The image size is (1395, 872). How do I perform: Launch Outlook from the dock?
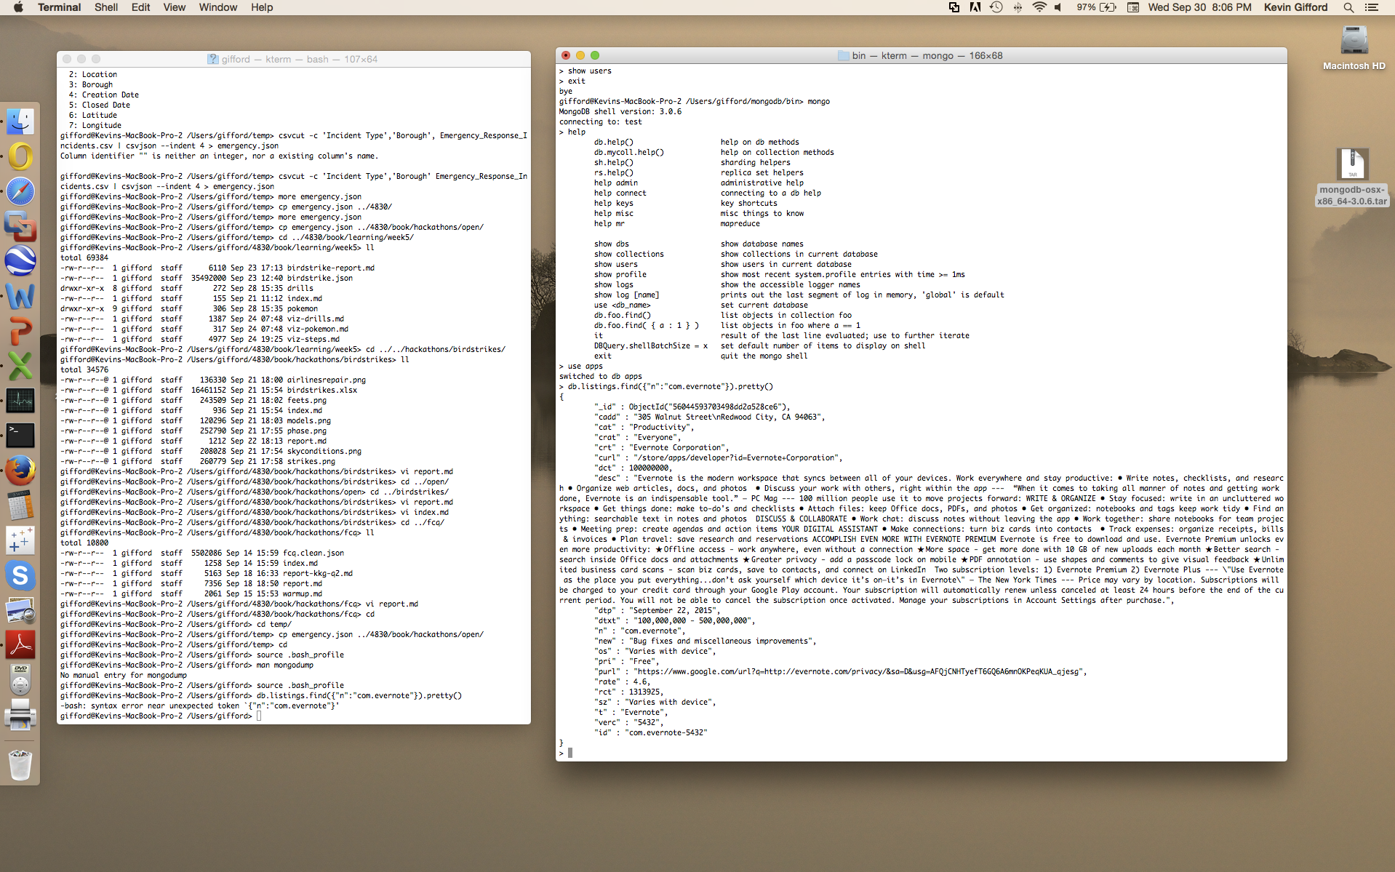[20, 156]
